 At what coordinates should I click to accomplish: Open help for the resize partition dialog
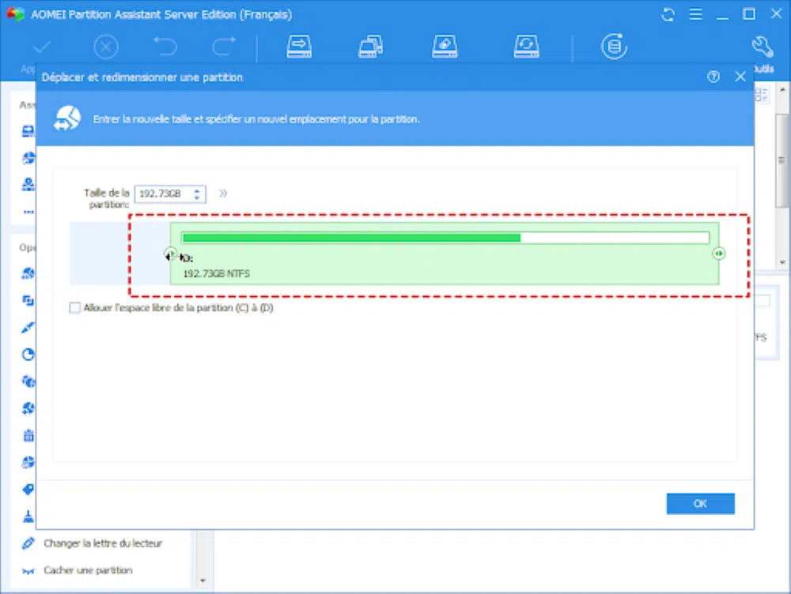point(713,77)
